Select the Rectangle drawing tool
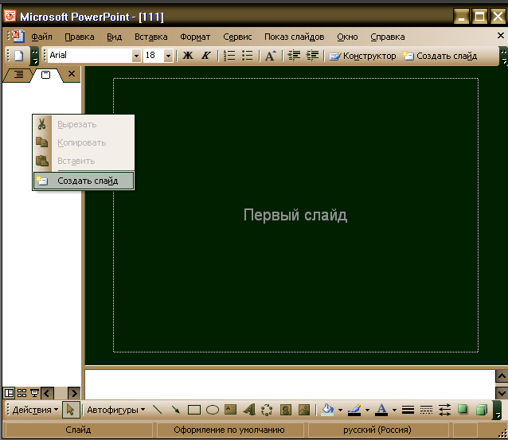 [194, 410]
